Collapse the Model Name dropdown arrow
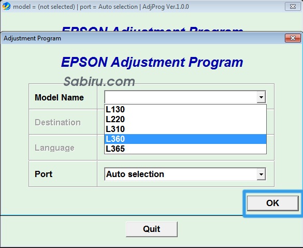The width and height of the screenshot is (303, 248). 261,97
